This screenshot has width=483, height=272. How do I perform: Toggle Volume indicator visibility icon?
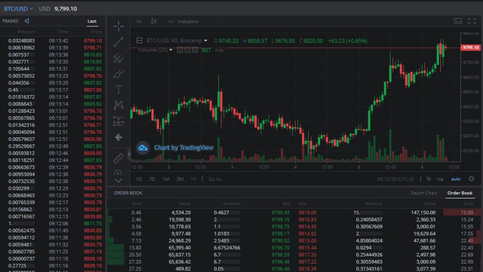(180, 50)
